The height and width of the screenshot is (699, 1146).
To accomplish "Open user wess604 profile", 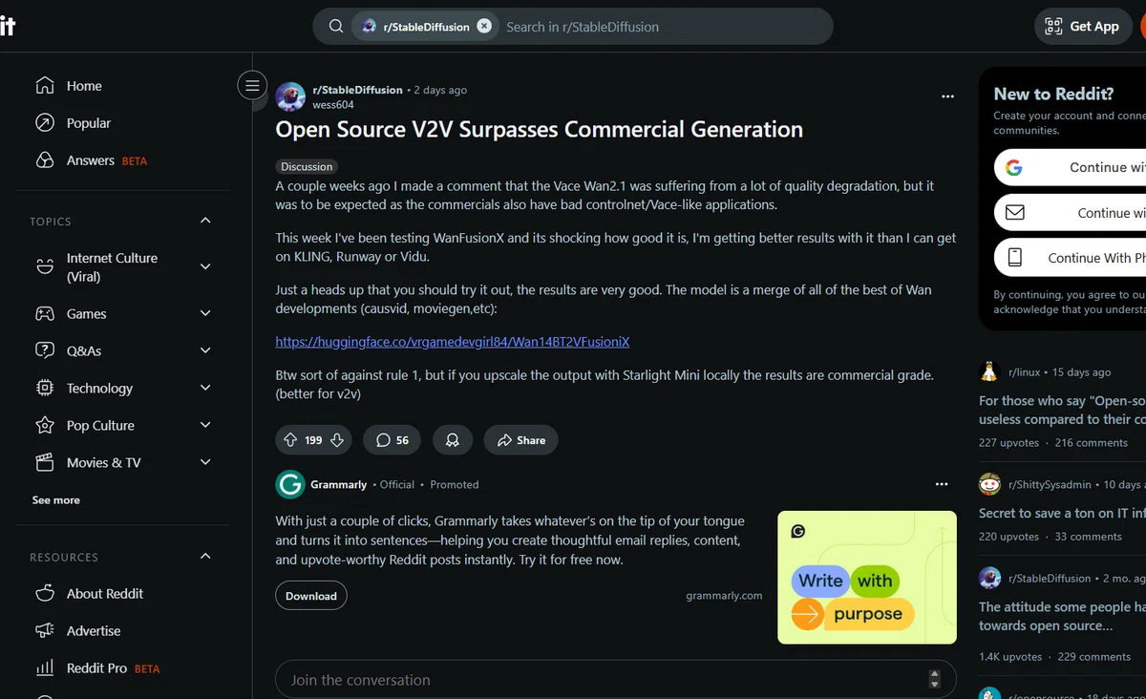I will point(333,105).
